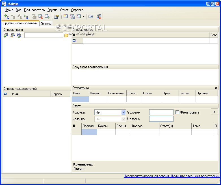Close the Статистика panel
Screen dimensions: 221x185
tap(216, 88)
